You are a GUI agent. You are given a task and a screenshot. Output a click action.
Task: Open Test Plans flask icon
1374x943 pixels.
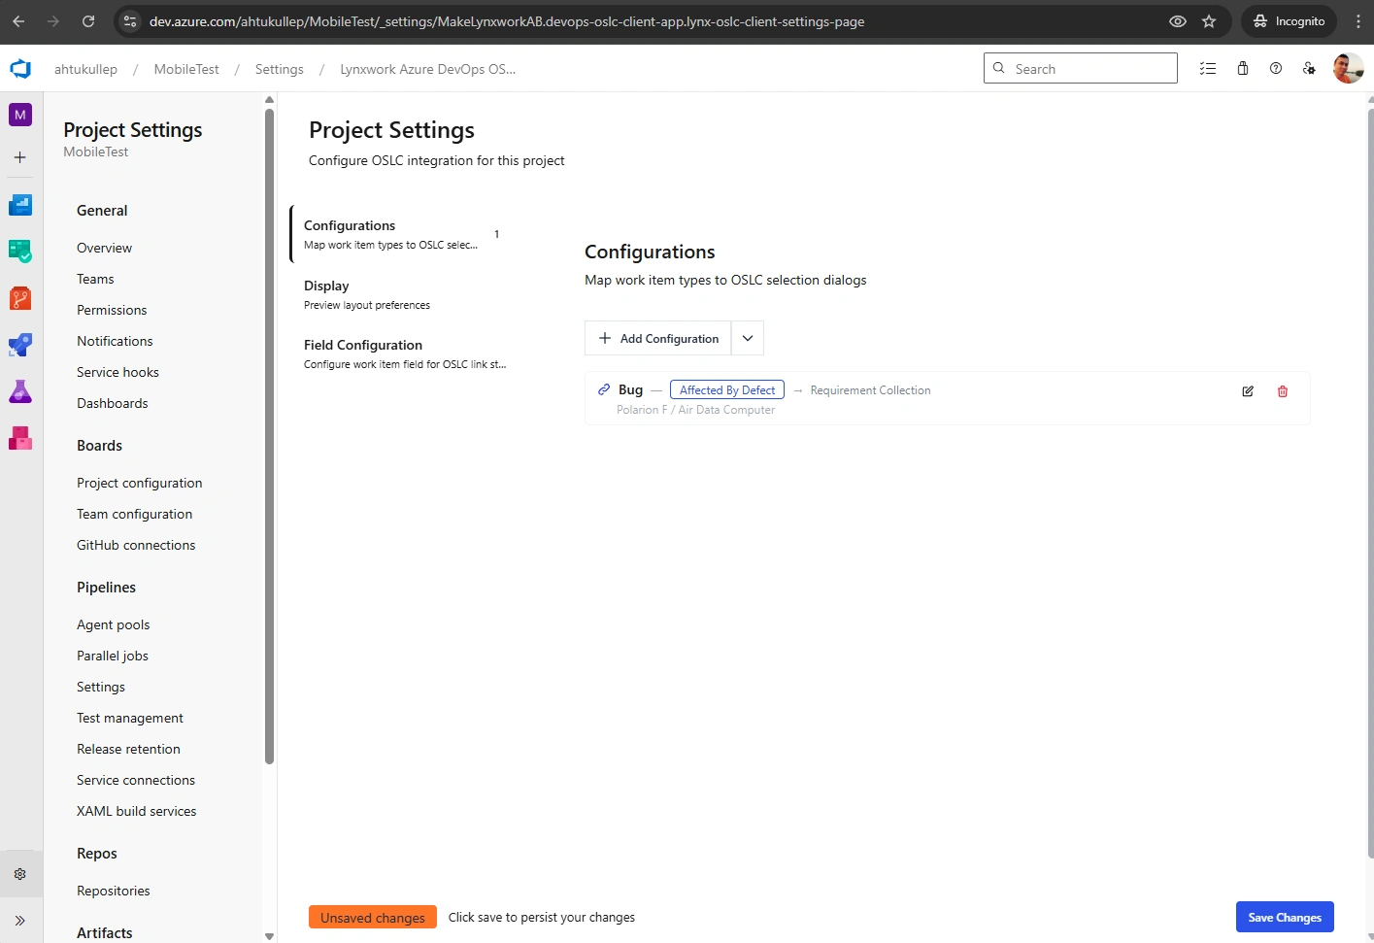point(20,391)
